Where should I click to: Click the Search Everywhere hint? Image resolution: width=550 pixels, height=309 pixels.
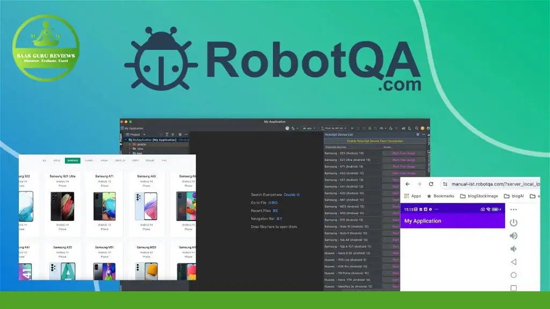pos(276,195)
